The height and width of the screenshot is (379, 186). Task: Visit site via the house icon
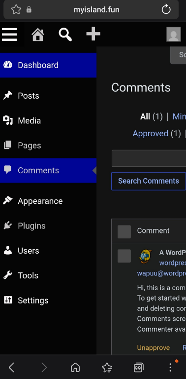[38, 35]
